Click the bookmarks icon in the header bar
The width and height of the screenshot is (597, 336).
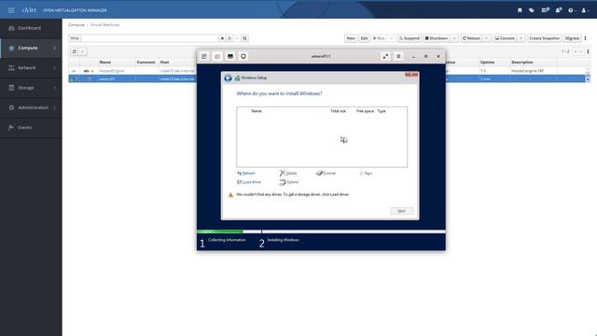pos(520,10)
